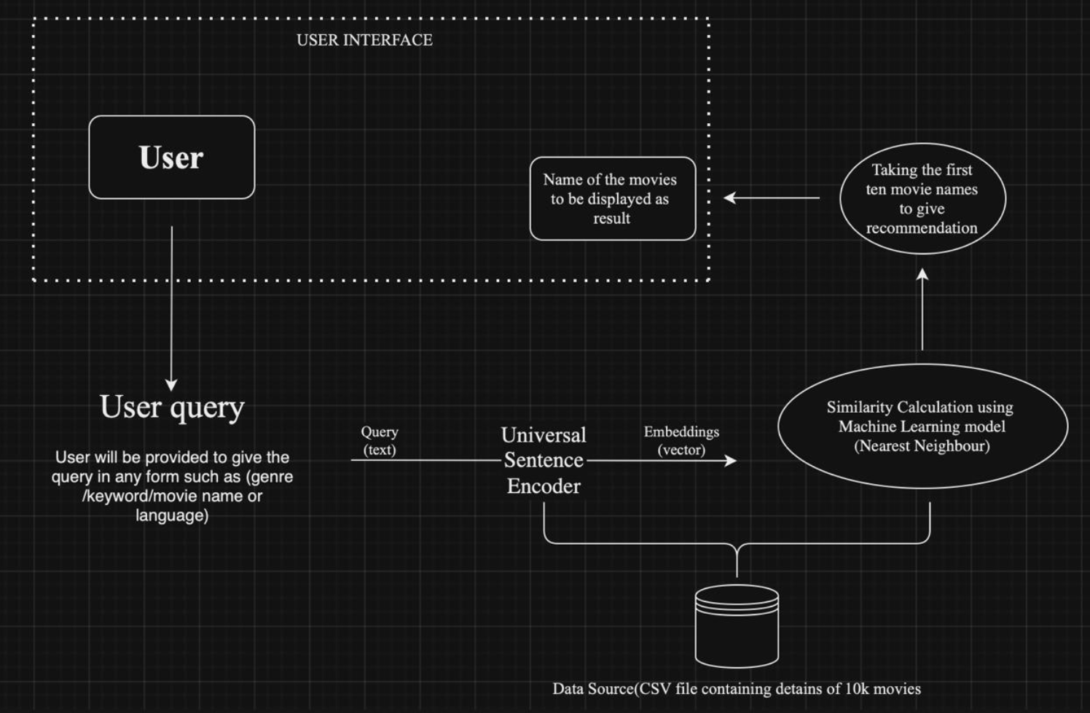Screen dimensions: 1090x713
Task: Select the bracket line beneath Universal Sentence Encoder
Action: [641, 543]
